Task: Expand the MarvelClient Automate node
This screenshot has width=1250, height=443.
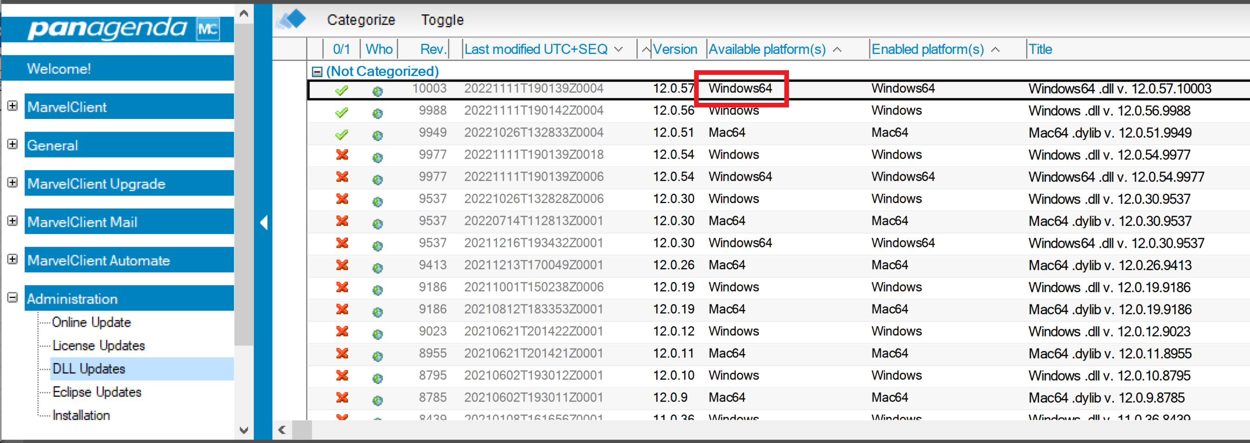Action: click(13, 259)
